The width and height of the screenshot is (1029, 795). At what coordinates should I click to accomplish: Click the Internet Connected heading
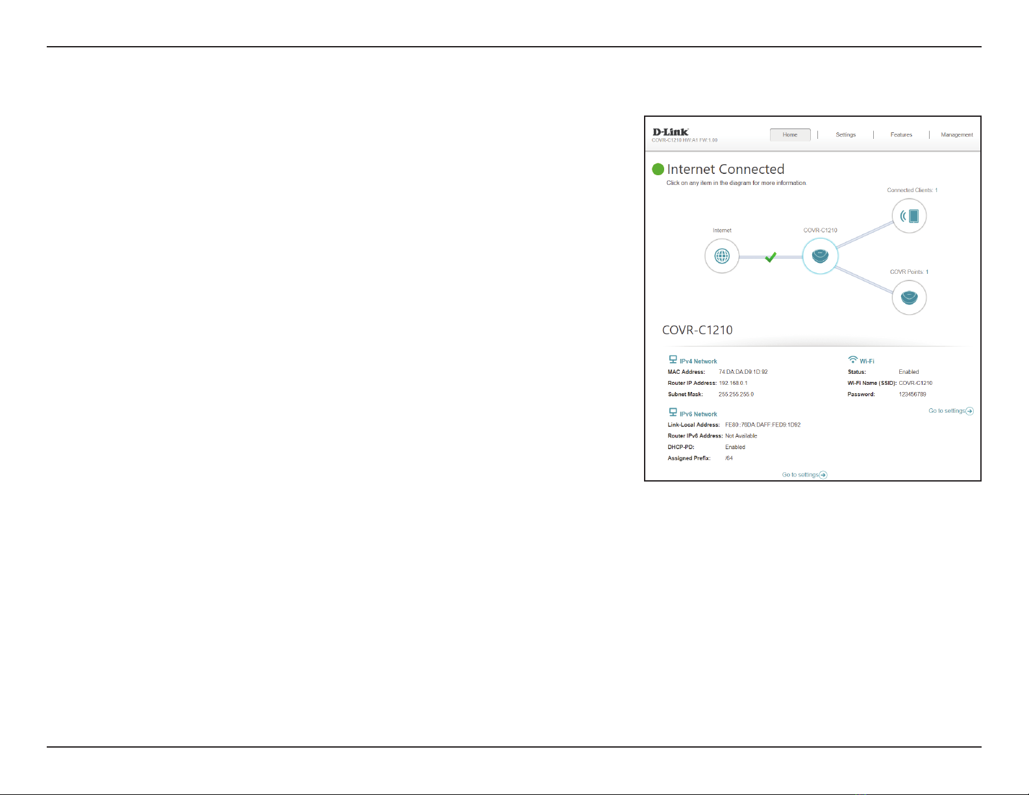coord(726,169)
